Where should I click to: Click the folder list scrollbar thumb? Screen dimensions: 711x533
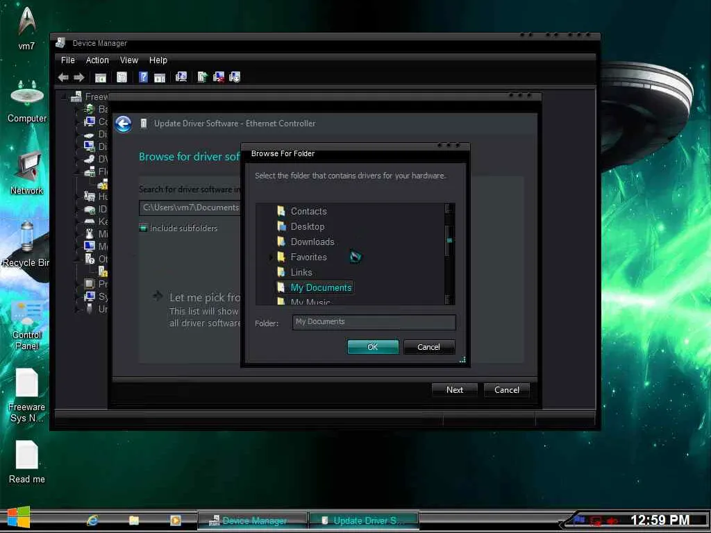(449, 241)
